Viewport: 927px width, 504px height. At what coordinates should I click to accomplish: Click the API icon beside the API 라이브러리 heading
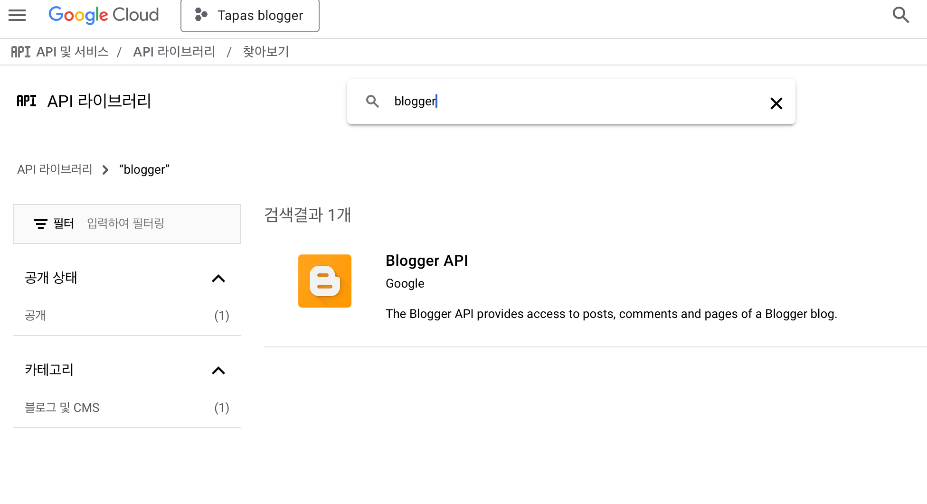27,101
